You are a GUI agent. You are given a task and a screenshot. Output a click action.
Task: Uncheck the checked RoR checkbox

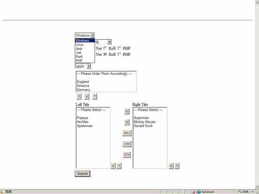[x=105, y=54]
